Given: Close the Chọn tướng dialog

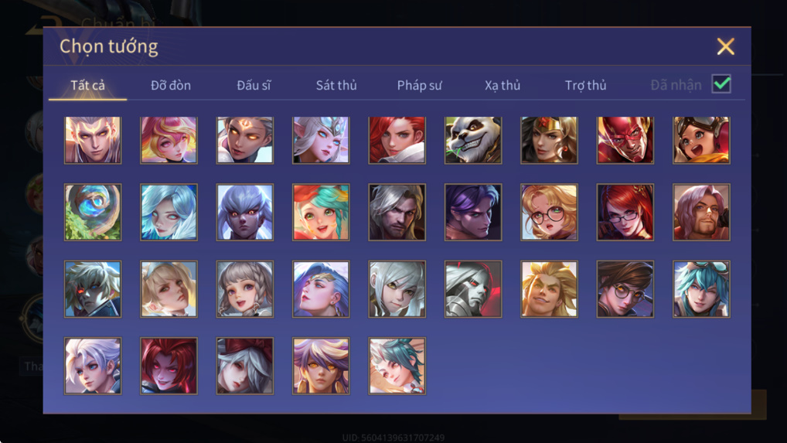Looking at the screenshot, I should point(725,46).
